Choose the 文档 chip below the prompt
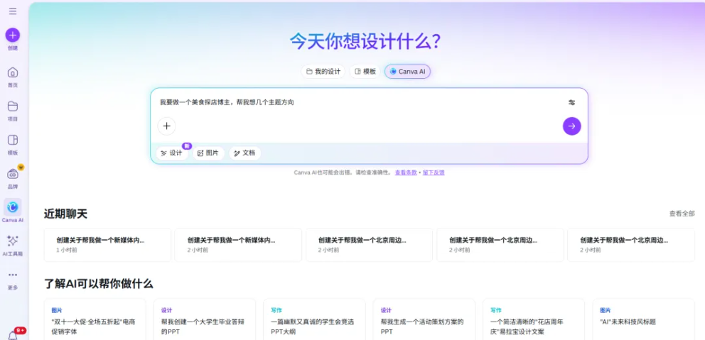705x340 pixels. pyautogui.click(x=244, y=153)
